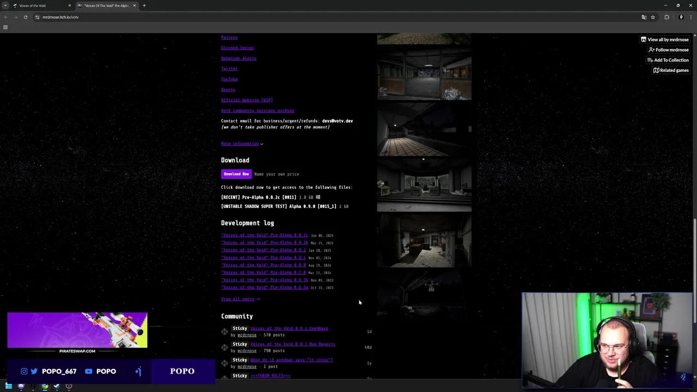Open the Boosty link
The width and height of the screenshot is (697, 392).
click(228, 90)
